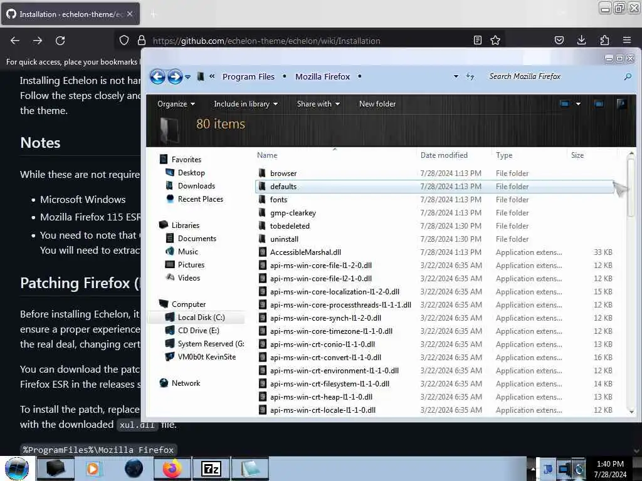
Task: Open the Documents library
Action: tap(191, 239)
